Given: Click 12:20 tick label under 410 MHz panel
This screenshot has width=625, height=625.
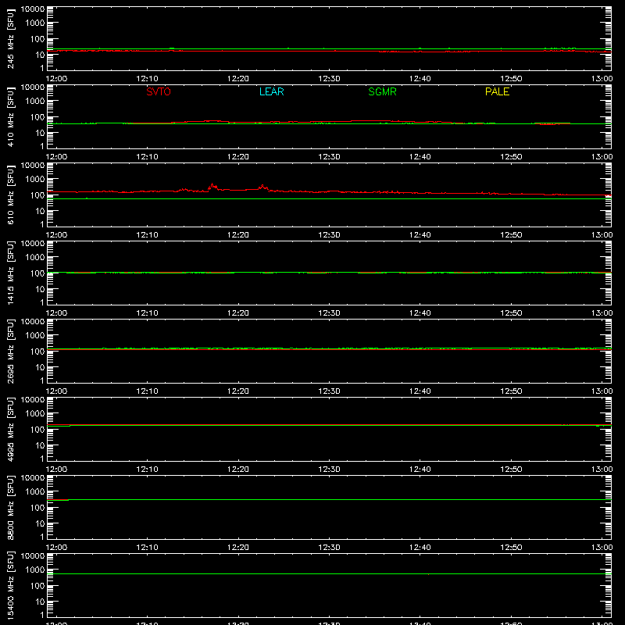Looking at the screenshot, I should [238, 157].
